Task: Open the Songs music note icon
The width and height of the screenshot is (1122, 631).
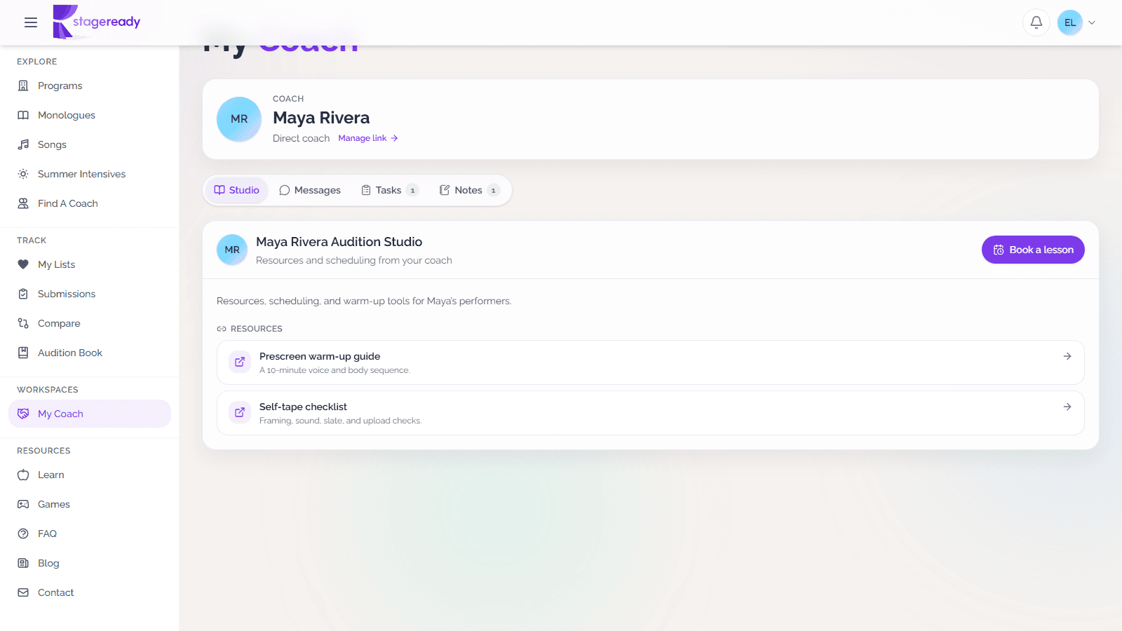Action: coord(23,144)
